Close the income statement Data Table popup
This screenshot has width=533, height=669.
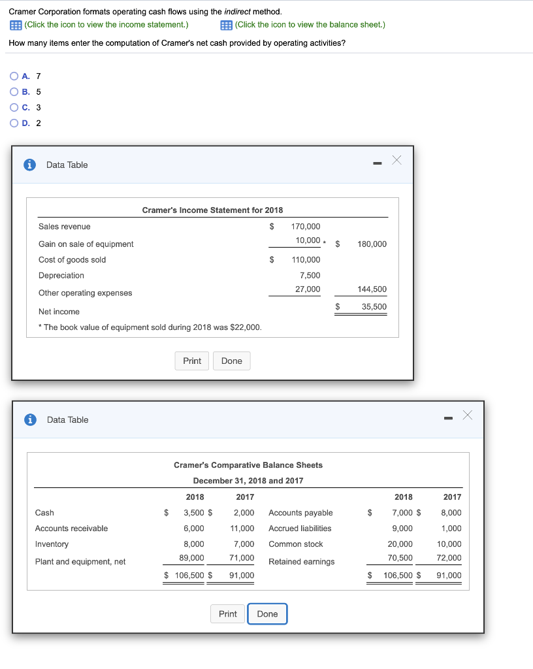click(396, 159)
